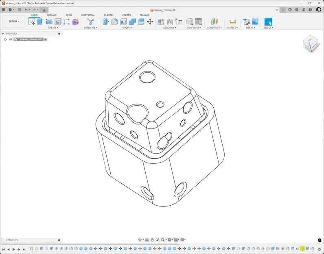Open the Notifications bell
Image resolution: width=324 pixels, height=254 pixels.
304,10
